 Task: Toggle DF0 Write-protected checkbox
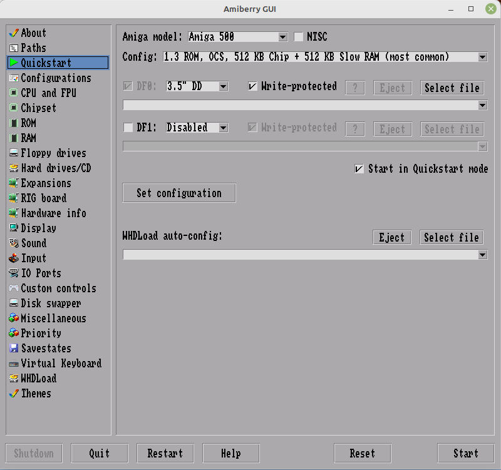[x=252, y=86]
